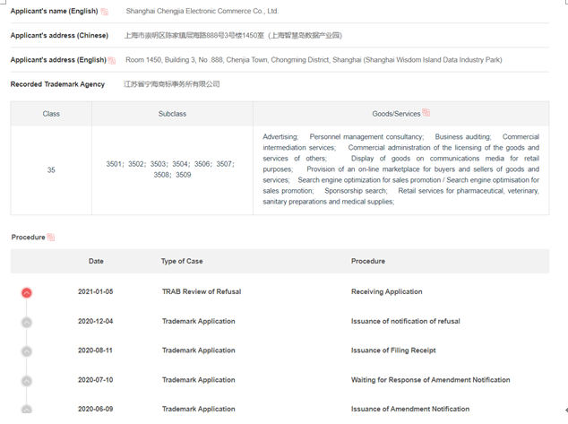Image resolution: width=568 pixels, height=424 pixels.
Task: Click the Receiving Application procedure text
Action: coord(386,291)
